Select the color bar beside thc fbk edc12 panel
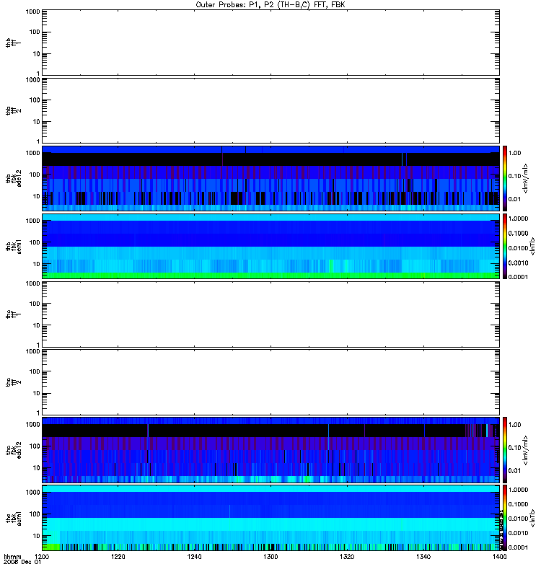541x577 pixels. 505,450
